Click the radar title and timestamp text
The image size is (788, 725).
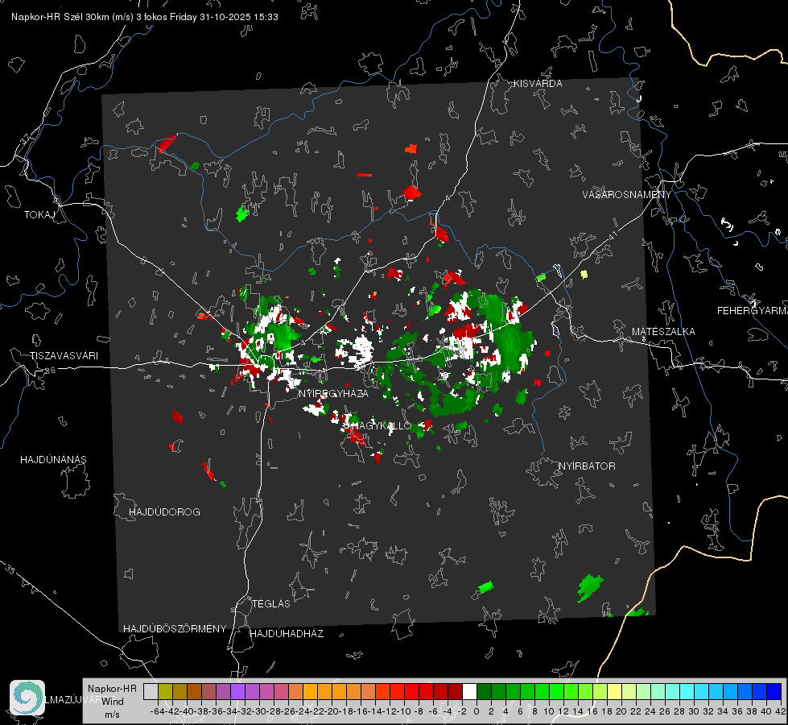coord(145,17)
